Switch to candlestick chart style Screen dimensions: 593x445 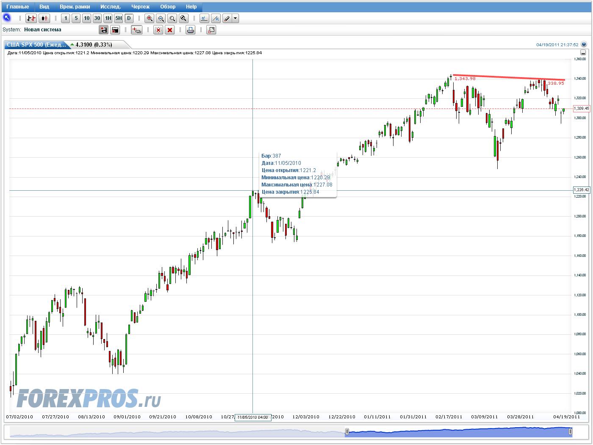(x=44, y=18)
